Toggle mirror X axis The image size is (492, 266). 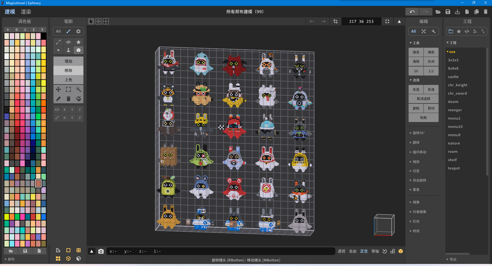point(65,109)
